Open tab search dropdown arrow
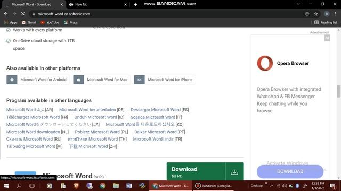Screen dimensions: 341x191 pos(298,4)
